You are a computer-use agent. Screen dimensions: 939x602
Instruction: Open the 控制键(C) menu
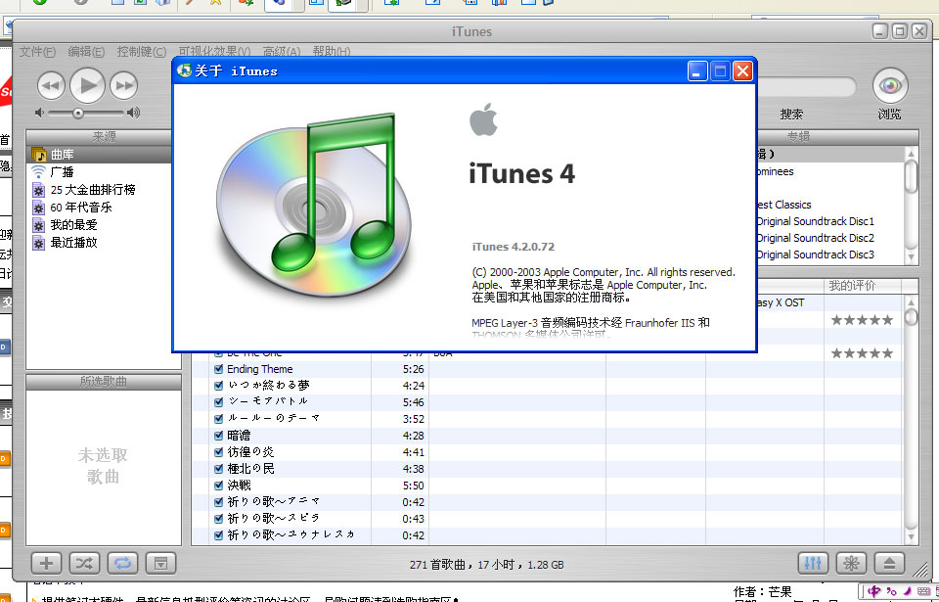click(x=141, y=52)
